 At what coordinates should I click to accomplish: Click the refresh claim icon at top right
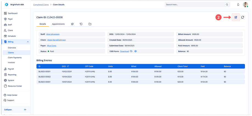(242, 17)
